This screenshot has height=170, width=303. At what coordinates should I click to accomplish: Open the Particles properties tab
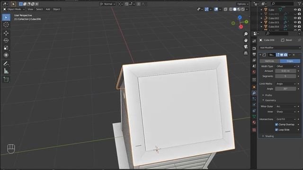(x=254, y=99)
